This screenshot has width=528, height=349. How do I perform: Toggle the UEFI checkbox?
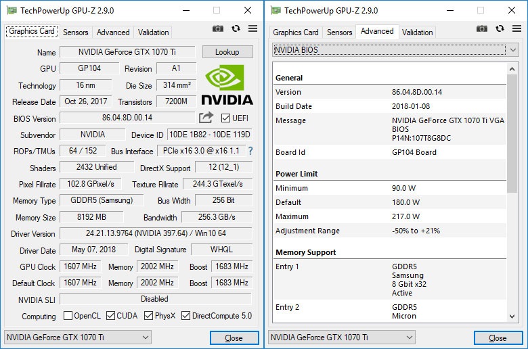point(225,118)
